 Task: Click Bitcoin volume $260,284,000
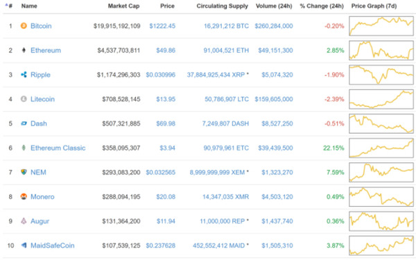click(x=274, y=26)
